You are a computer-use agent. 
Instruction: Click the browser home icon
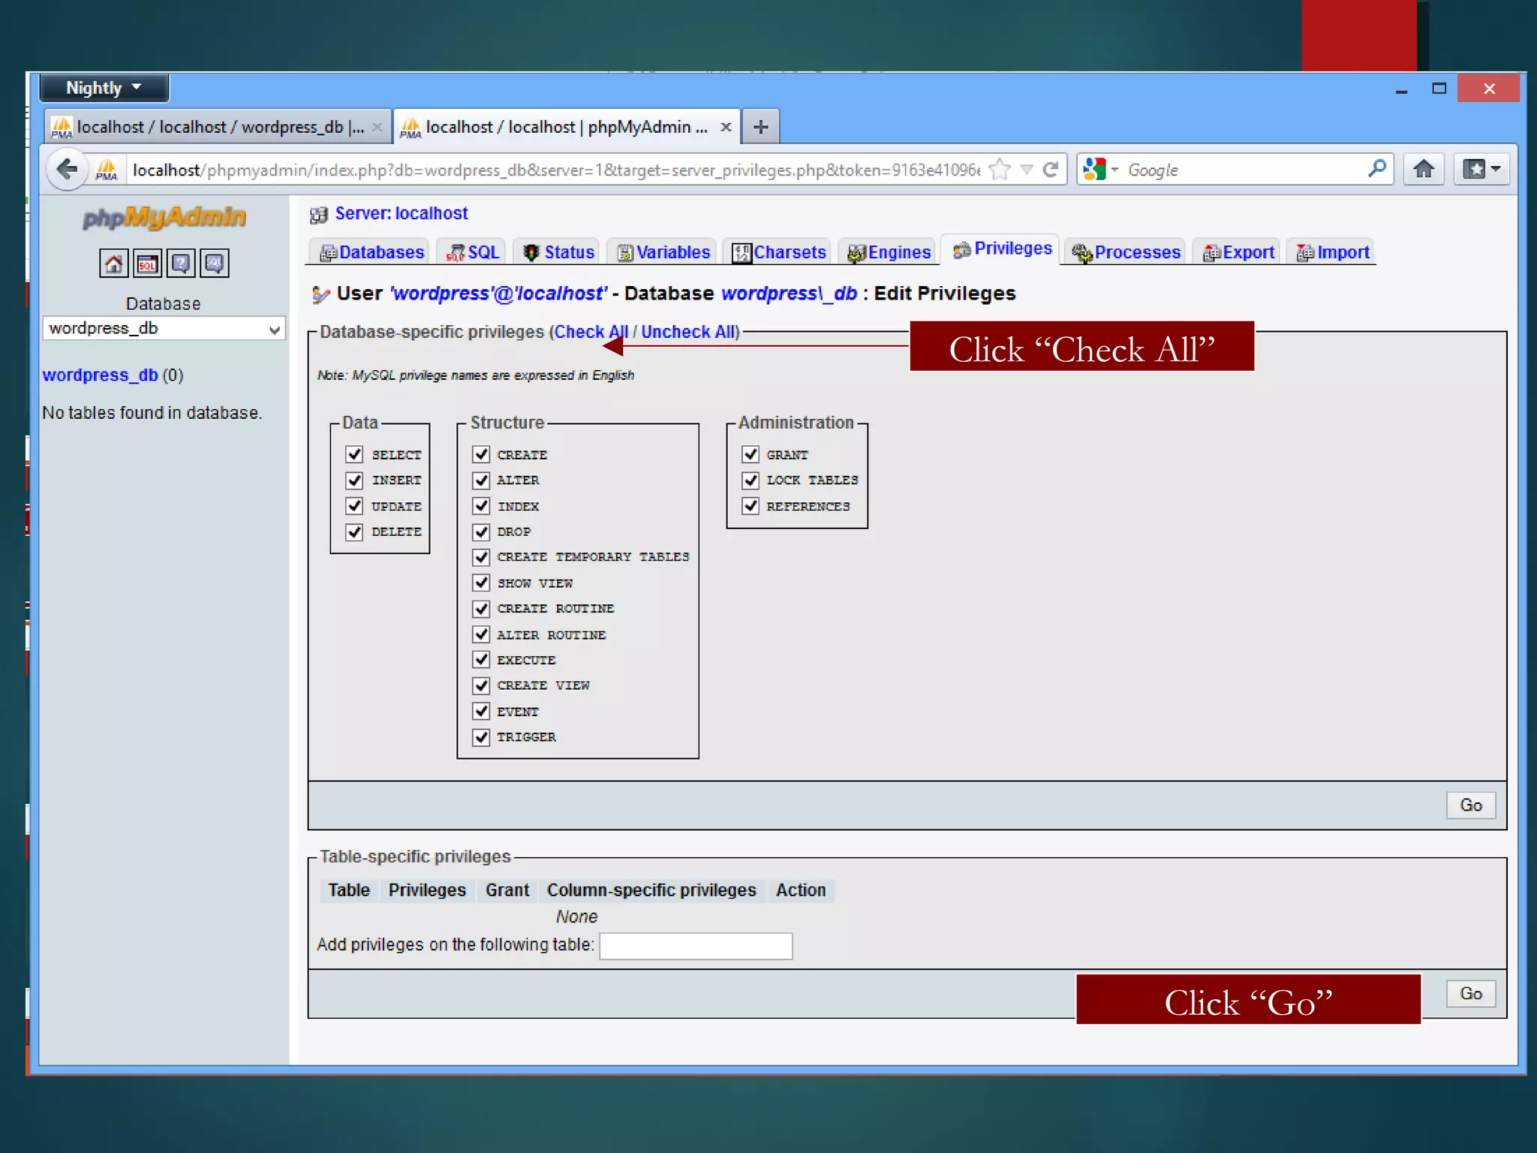(1423, 170)
